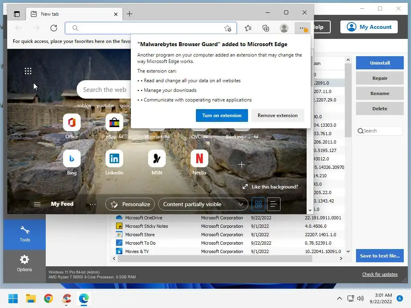Image resolution: width=411 pixels, height=308 pixels.
Task: Focus the Edge address bar
Action: click(x=151, y=28)
